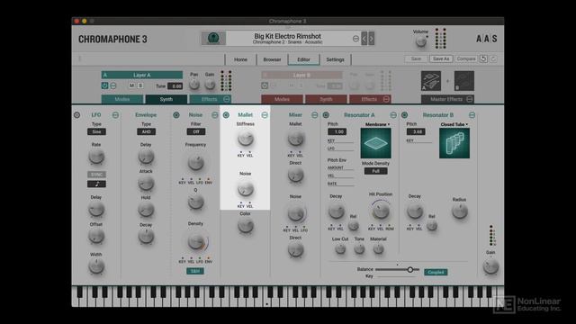Adjust the Envelope Attack knob
Image resolution: width=576 pixels, height=324 pixels.
coord(146,184)
